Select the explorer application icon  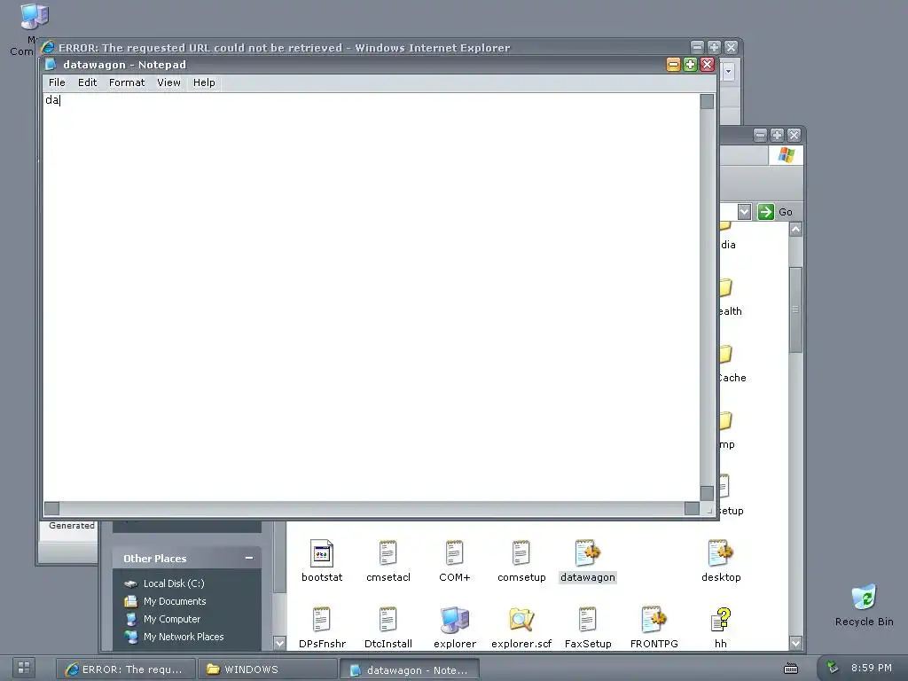(x=455, y=628)
